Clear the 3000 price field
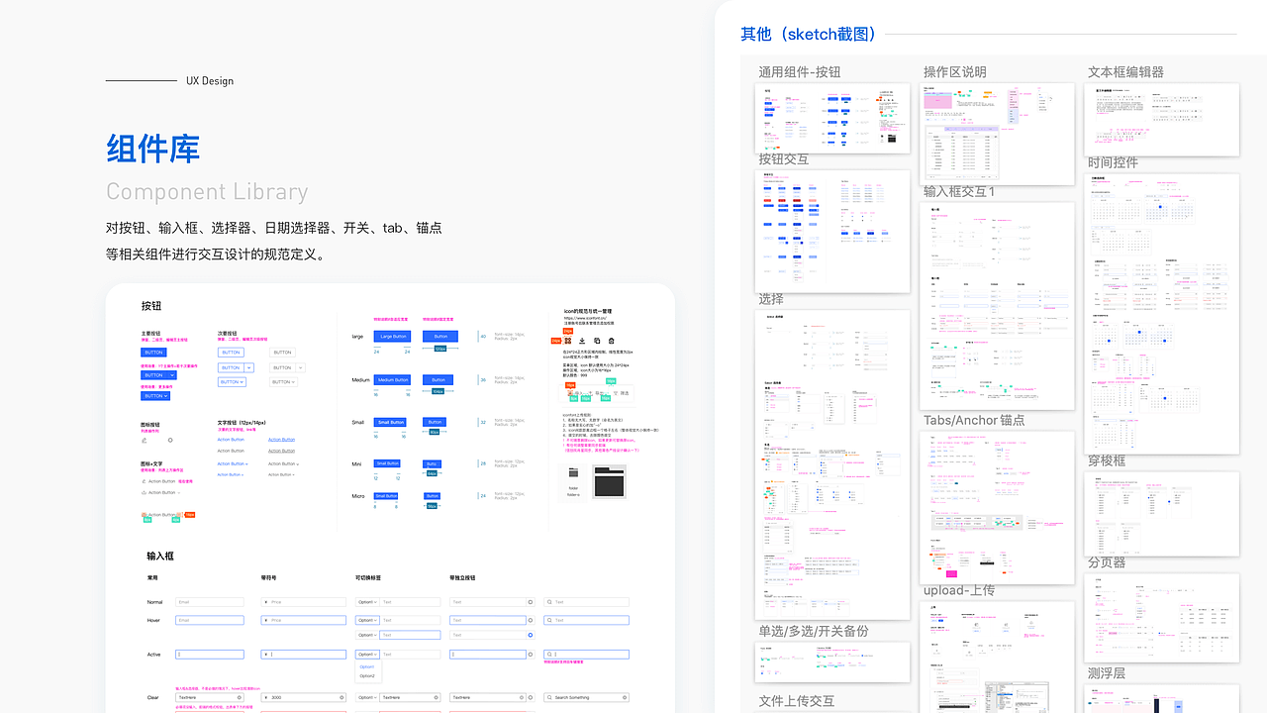 point(341,697)
